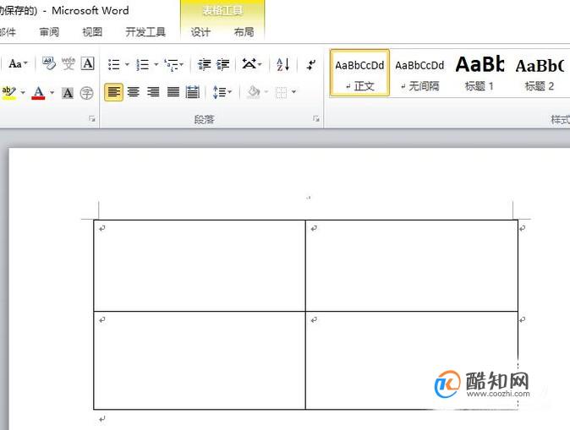Screen dimensions: 570x430
Task: Apply the red font color
Action: [x=38, y=93]
